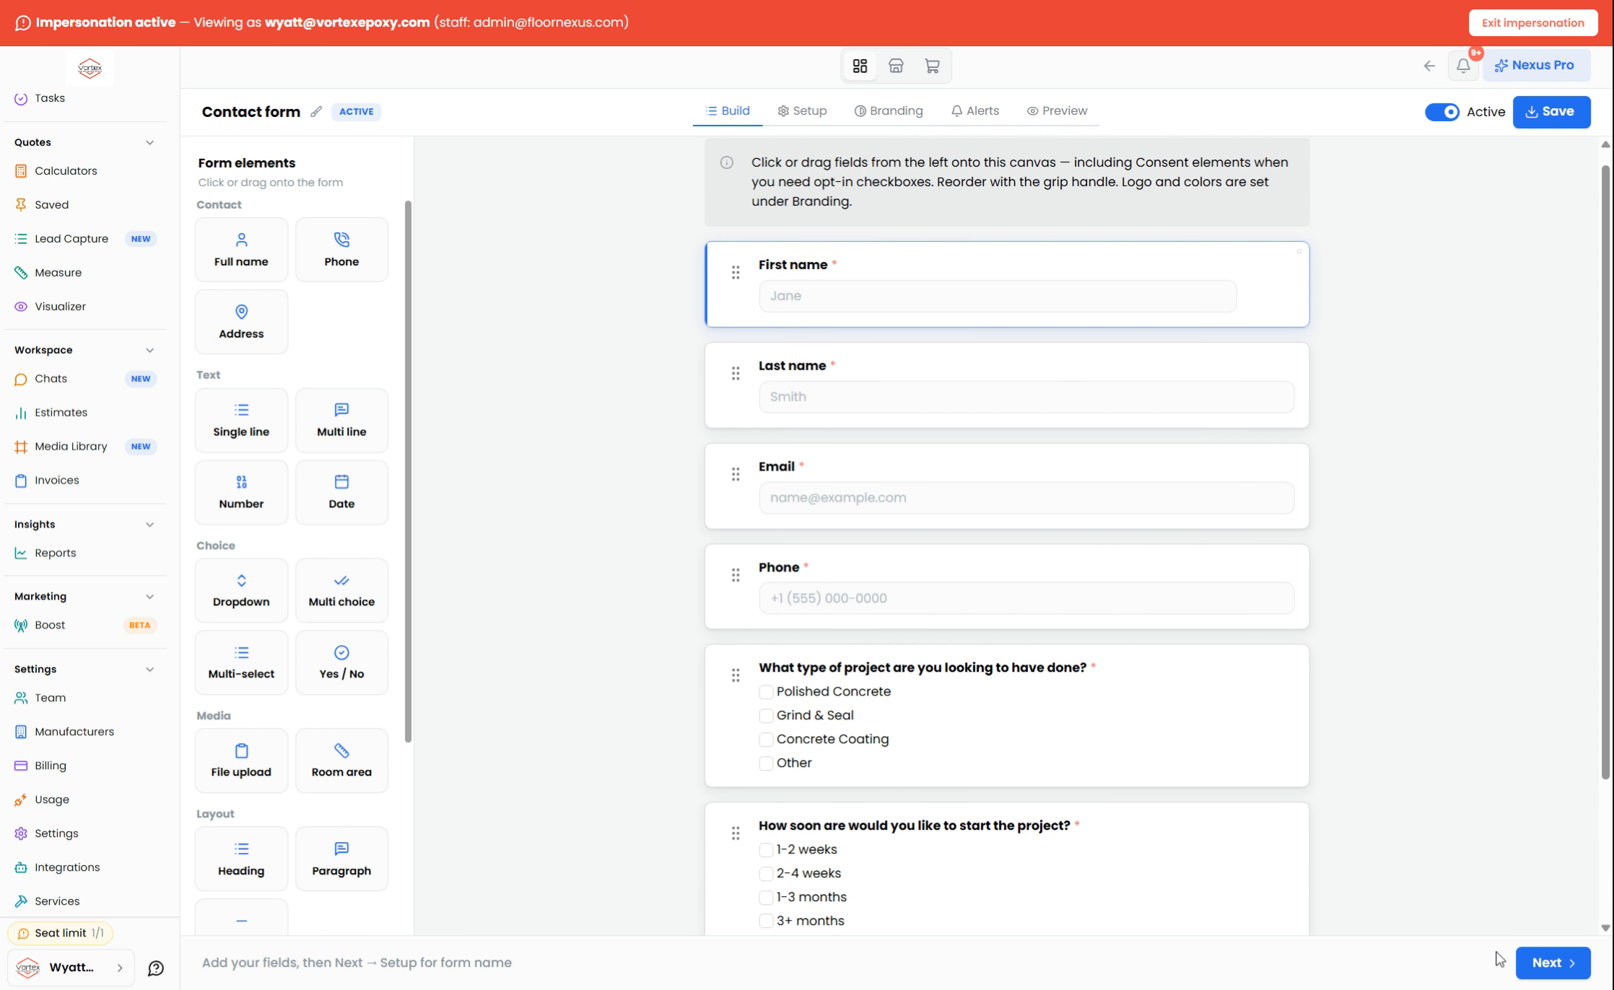Check the Grind & Seal option
Image resolution: width=1614 pixels, height=990 pixels.
point(766,716)
